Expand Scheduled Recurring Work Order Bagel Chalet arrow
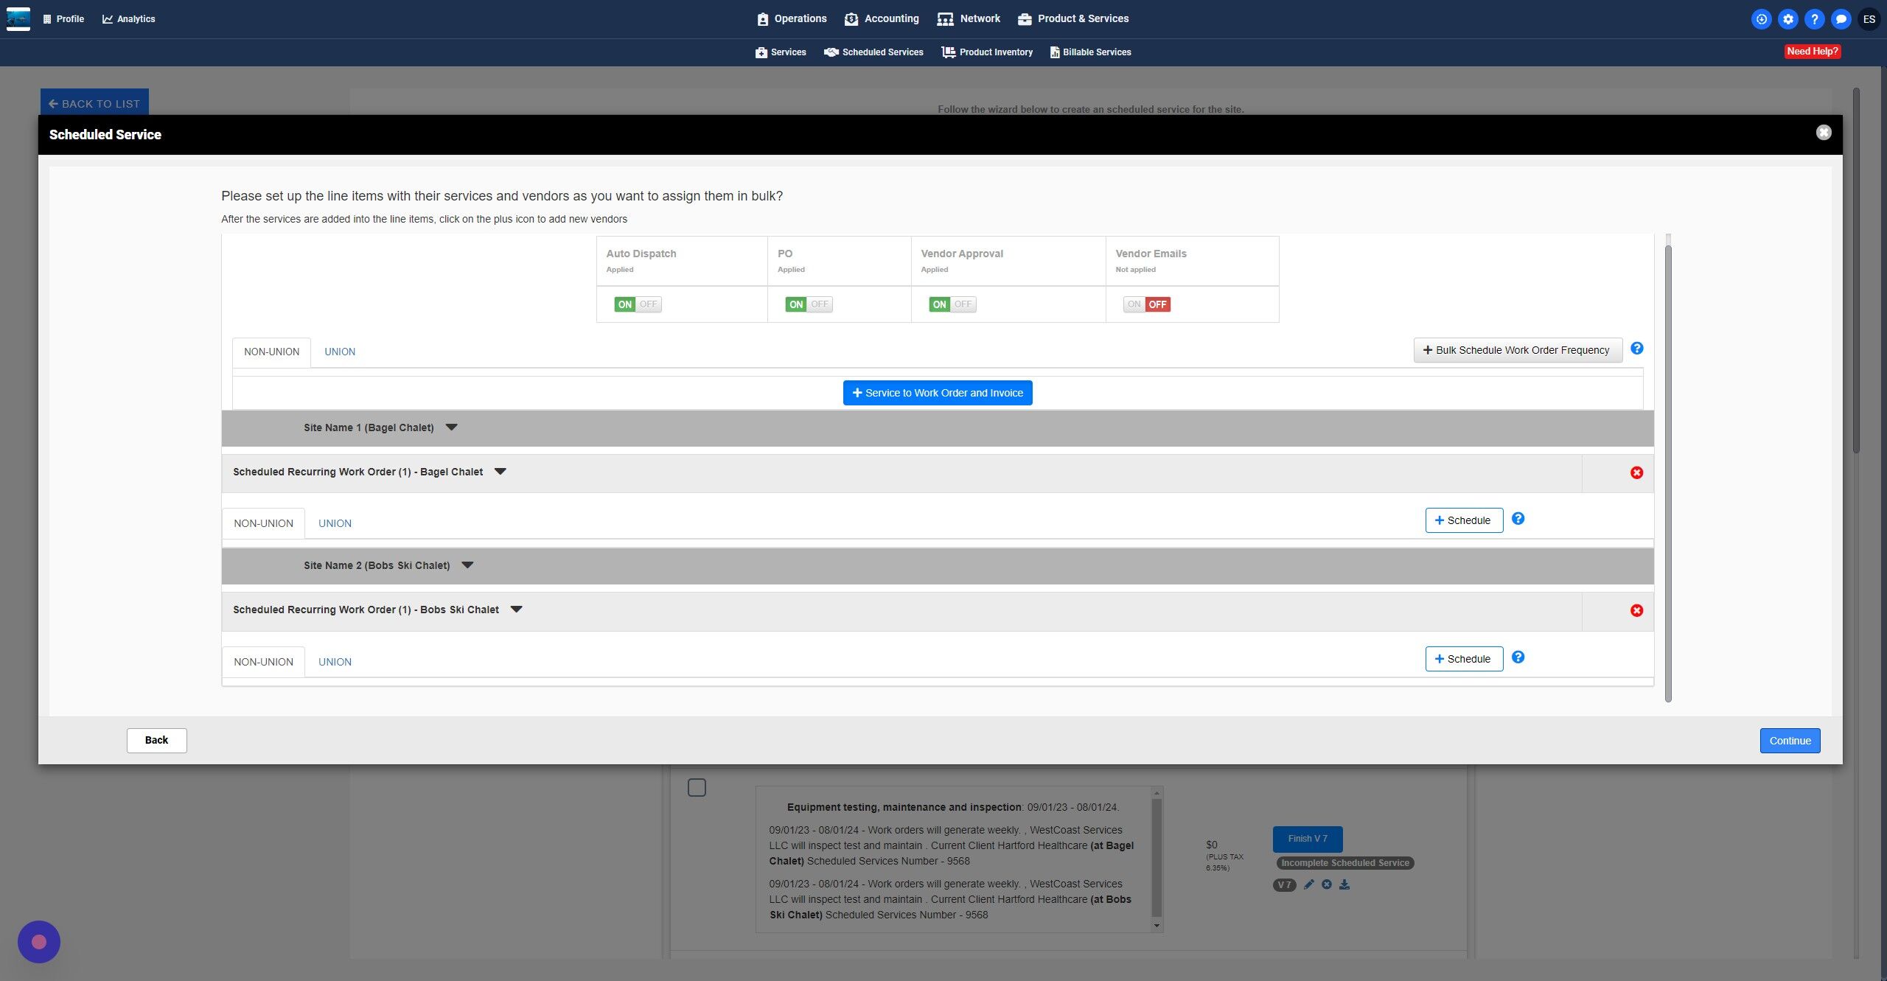The image size is (1887, 981). click(x=500, y=472)
